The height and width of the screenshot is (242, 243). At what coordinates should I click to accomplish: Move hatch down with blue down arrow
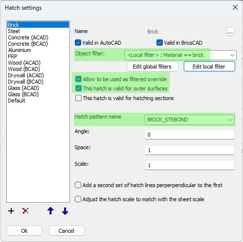[65, 211]
